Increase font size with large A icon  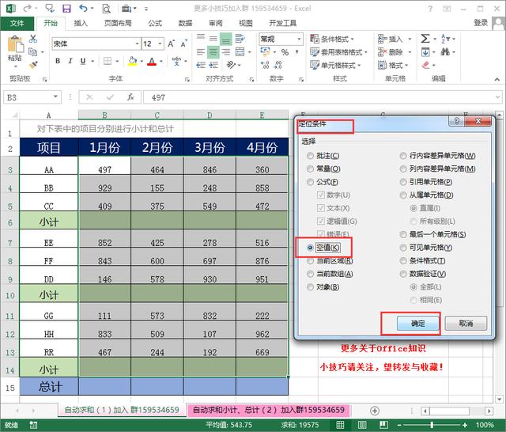click(171, 44)
